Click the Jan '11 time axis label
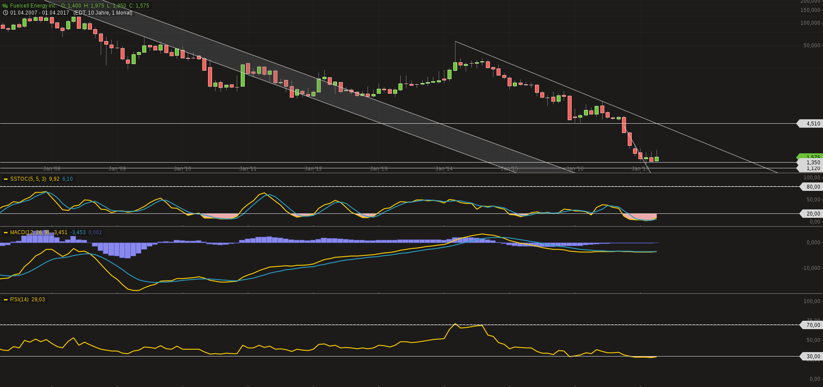Image resolution: width=823 pixels, height=387 pixels. tap(248, 169)
